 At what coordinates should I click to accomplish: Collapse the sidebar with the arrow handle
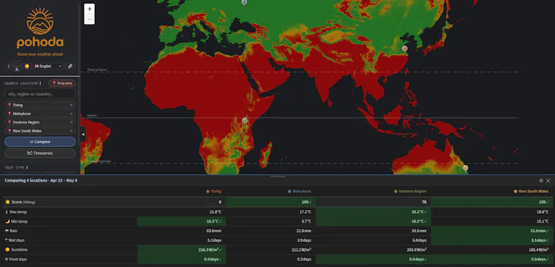click(x=83, y=134)
